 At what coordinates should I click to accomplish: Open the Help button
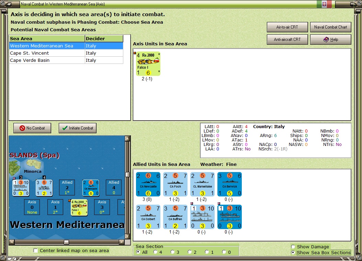(x=331, y=39)
